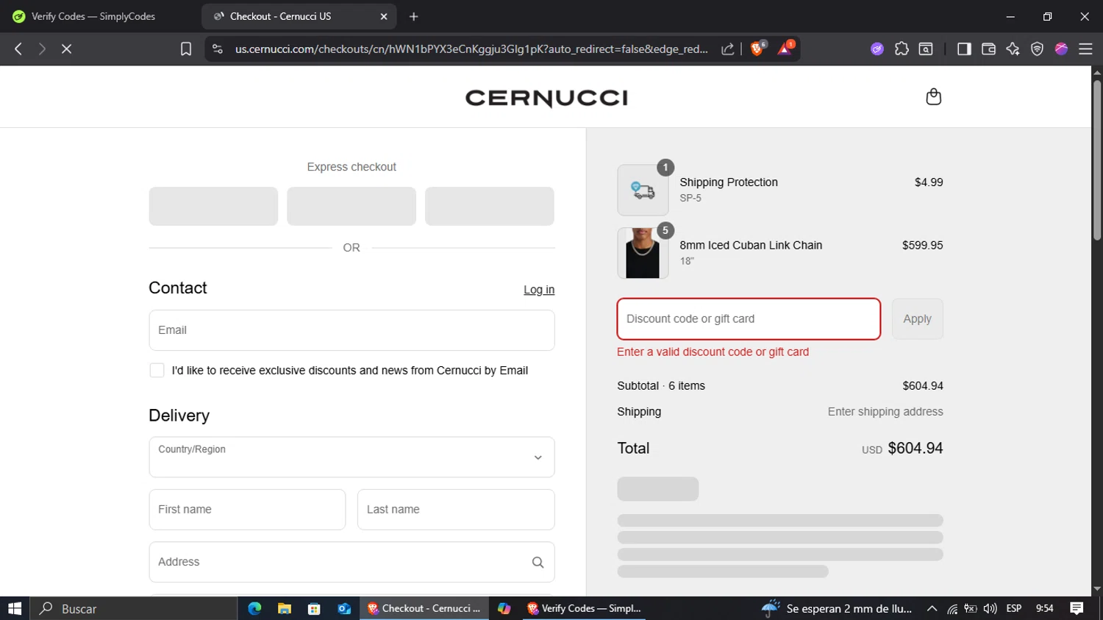Click the Shipping Protection product thumbnail
This screenshot has height=620, width=1103.
(643, 190)
